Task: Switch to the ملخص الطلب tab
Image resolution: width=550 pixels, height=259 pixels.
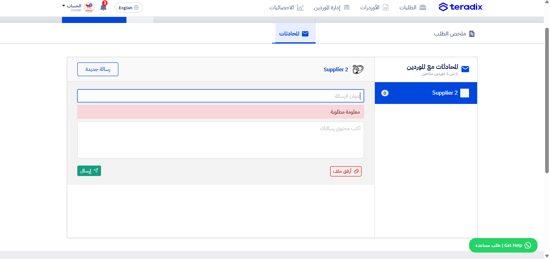Action: point(455,34)
